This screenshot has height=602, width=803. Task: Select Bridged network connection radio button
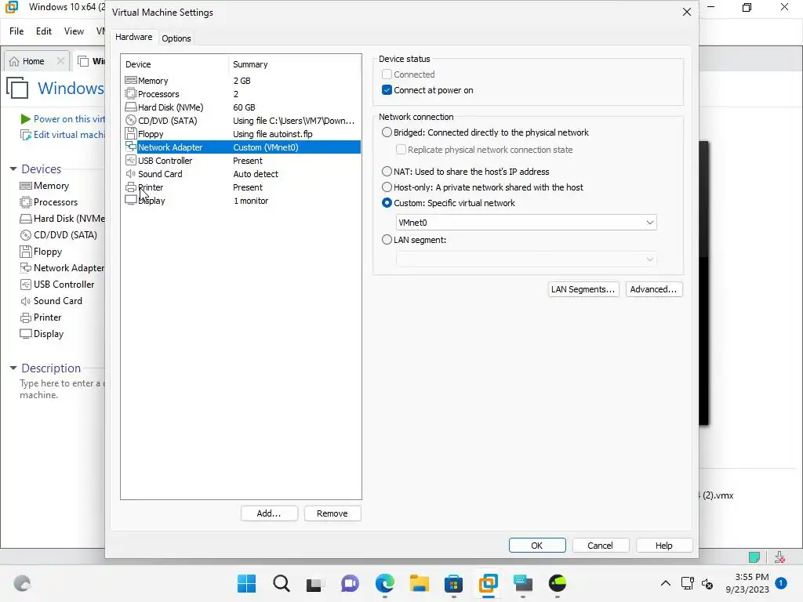point(387,132)
